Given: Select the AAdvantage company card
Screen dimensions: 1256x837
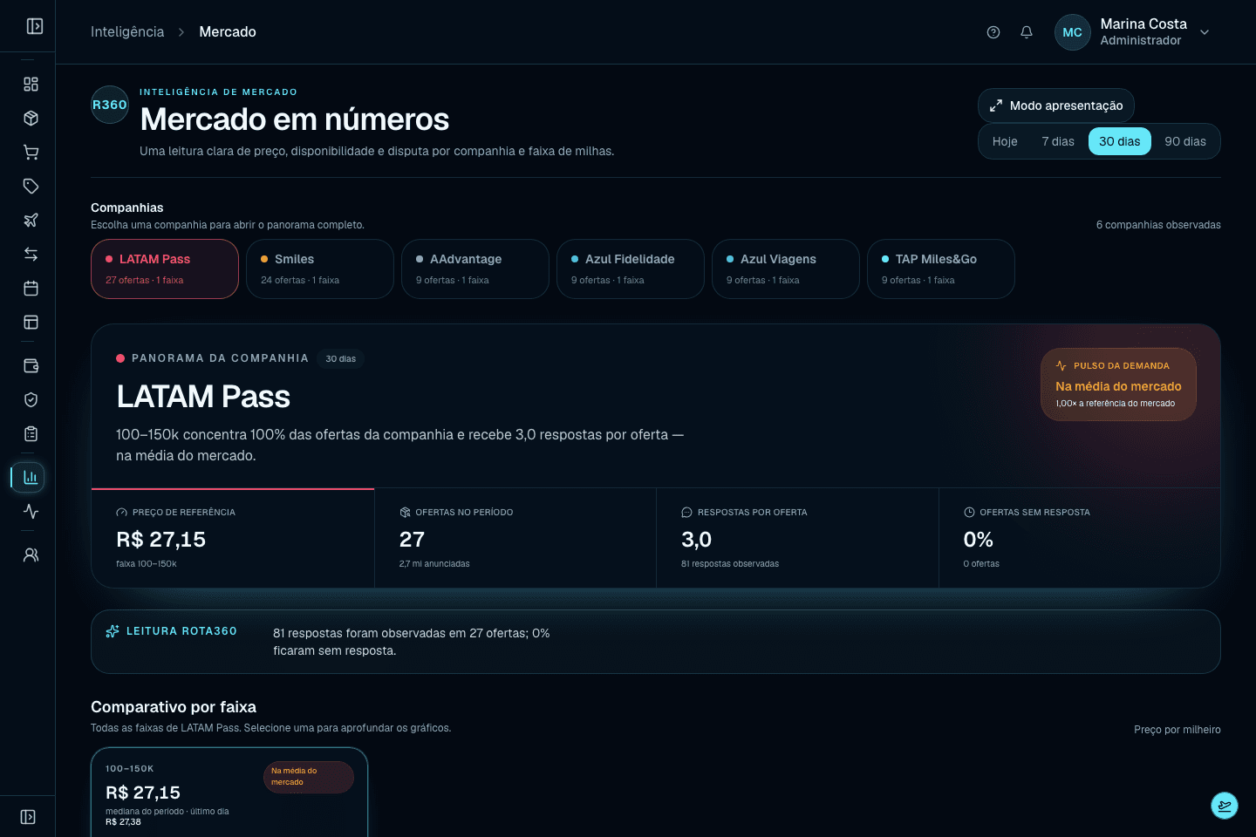Looking at the screenshot, I should 475,269.
